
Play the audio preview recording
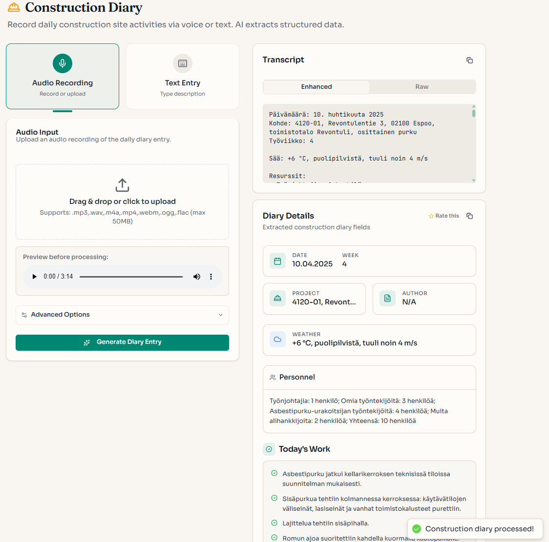pyautogui.click(x=34, y=277)
